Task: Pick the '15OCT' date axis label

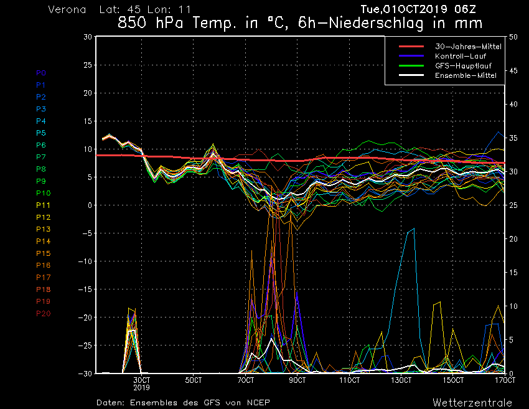Action: tap(453, 380)
